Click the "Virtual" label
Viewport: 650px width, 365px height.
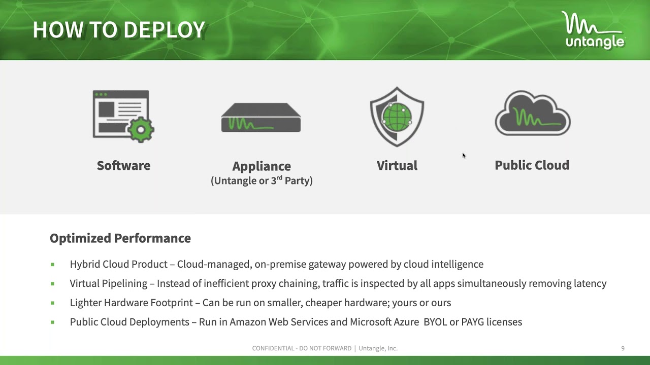[397, 166]
